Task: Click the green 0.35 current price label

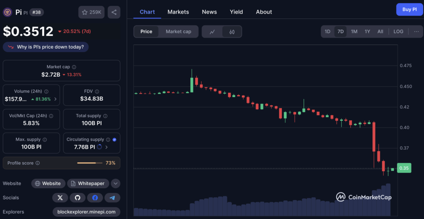Action: tap(404, 168)
